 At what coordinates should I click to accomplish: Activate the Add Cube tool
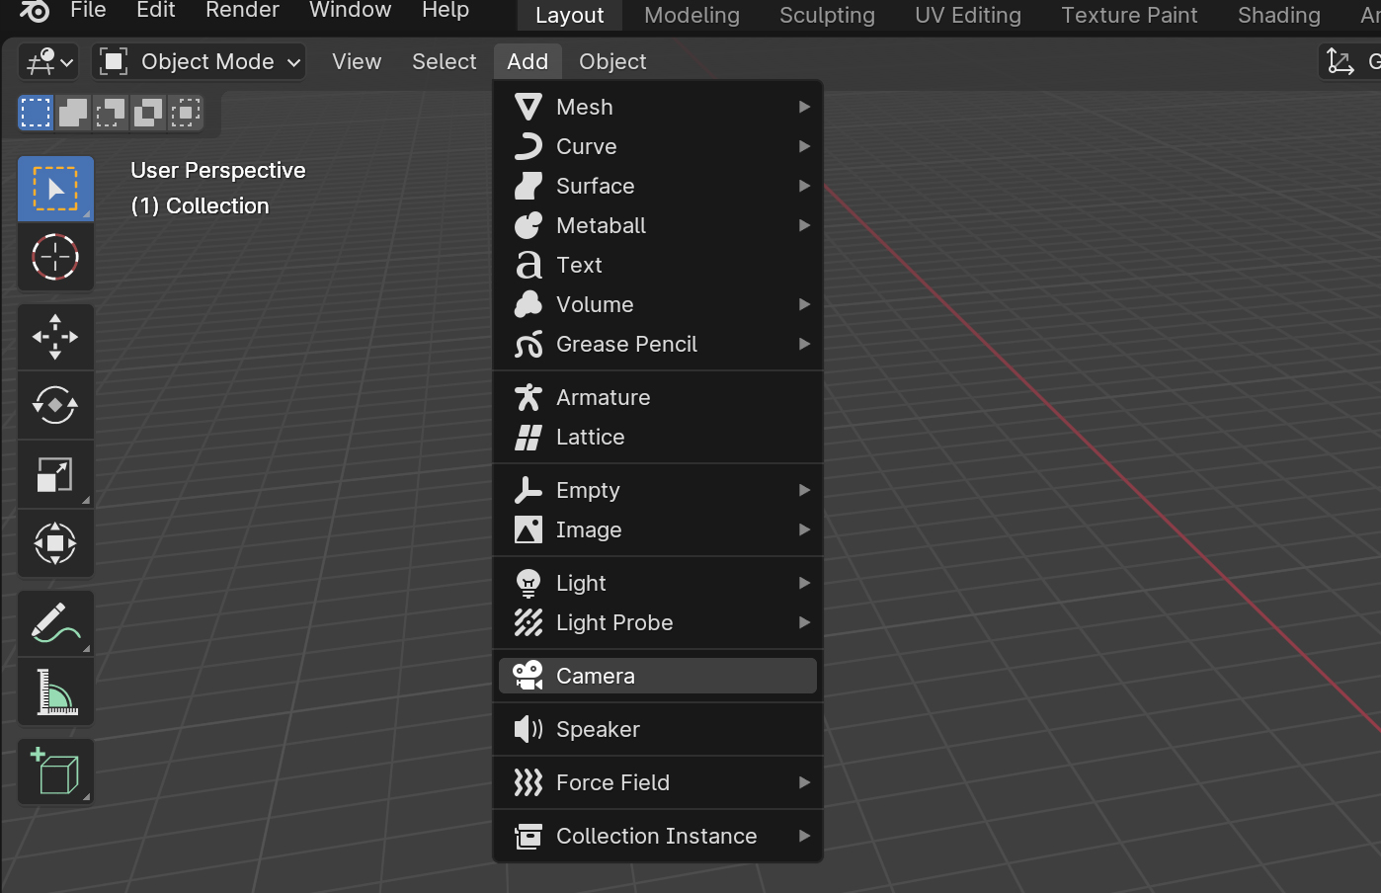55,771
